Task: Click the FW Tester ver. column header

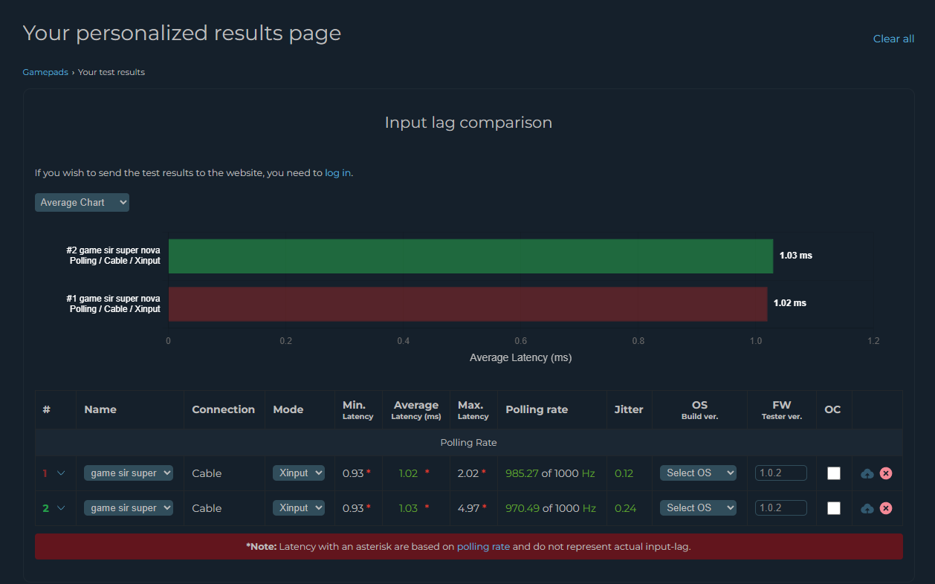Action: click(x=781, y=410)
